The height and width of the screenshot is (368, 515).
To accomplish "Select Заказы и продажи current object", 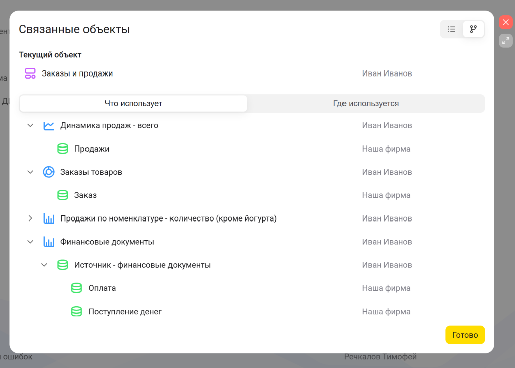I will 251,73.
